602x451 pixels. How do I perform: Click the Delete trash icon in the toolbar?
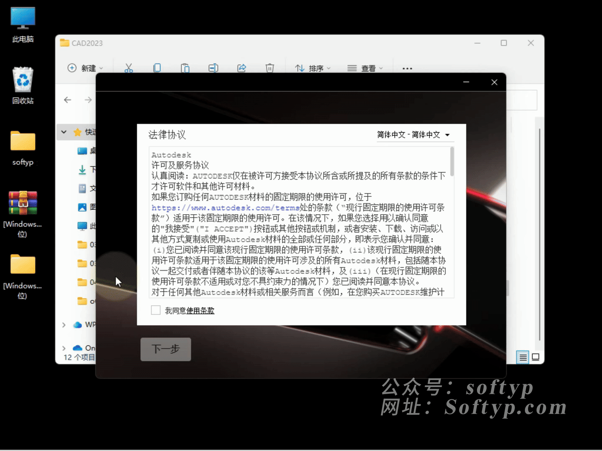[x=269, y=68]
